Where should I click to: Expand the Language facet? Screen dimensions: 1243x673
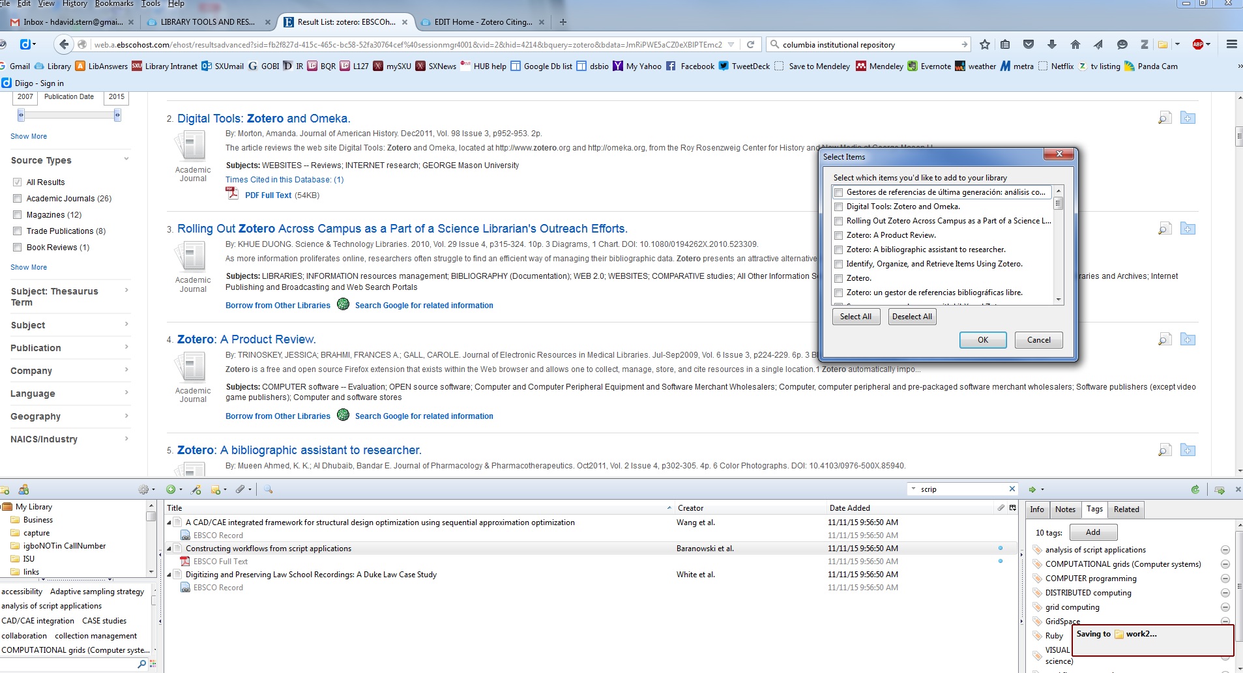[x=126, y=393]
